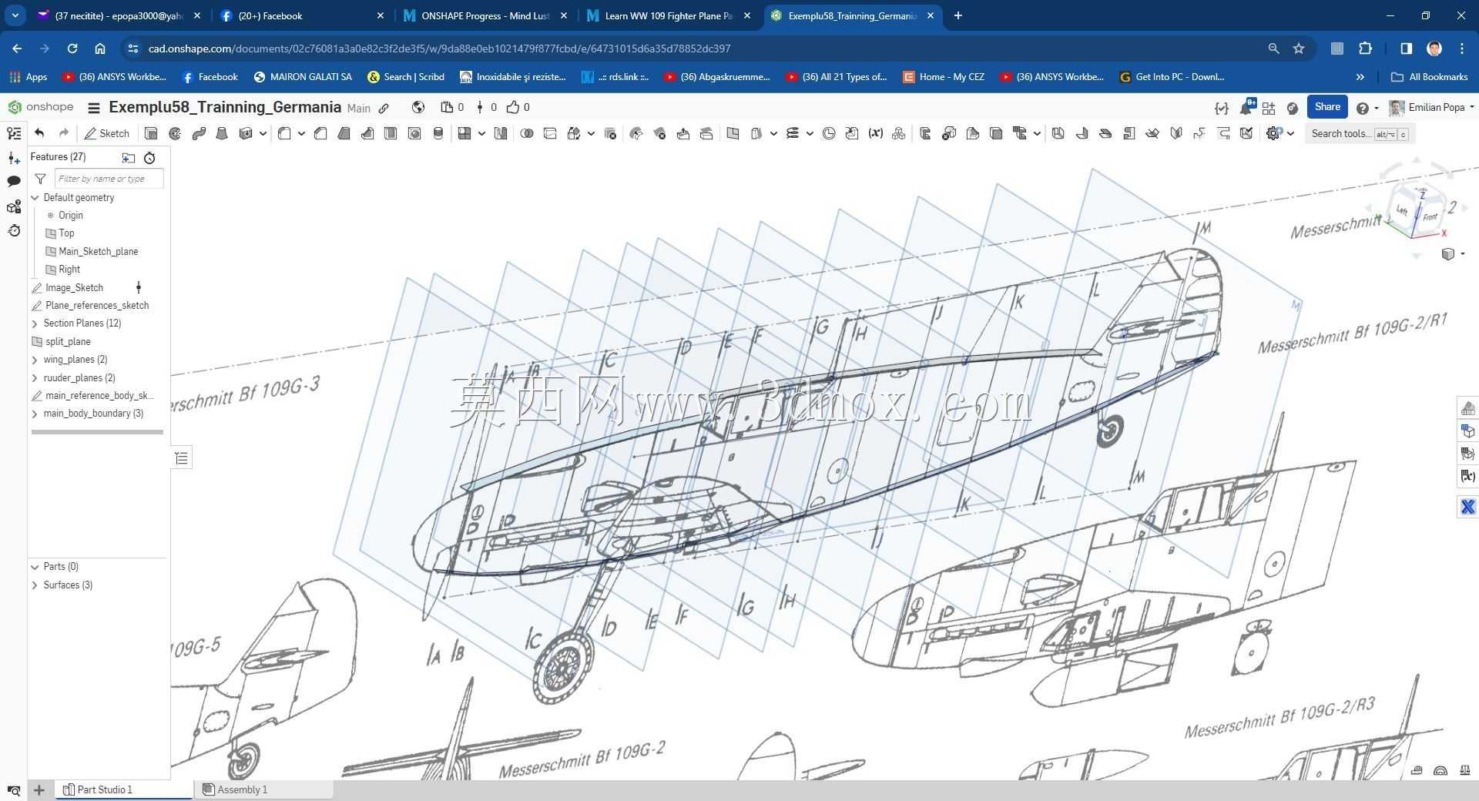The image size is (1479, 801).
Task: Insert new tab with plus button at bottom
Action: pyautogui.click(x=39, y=789)
